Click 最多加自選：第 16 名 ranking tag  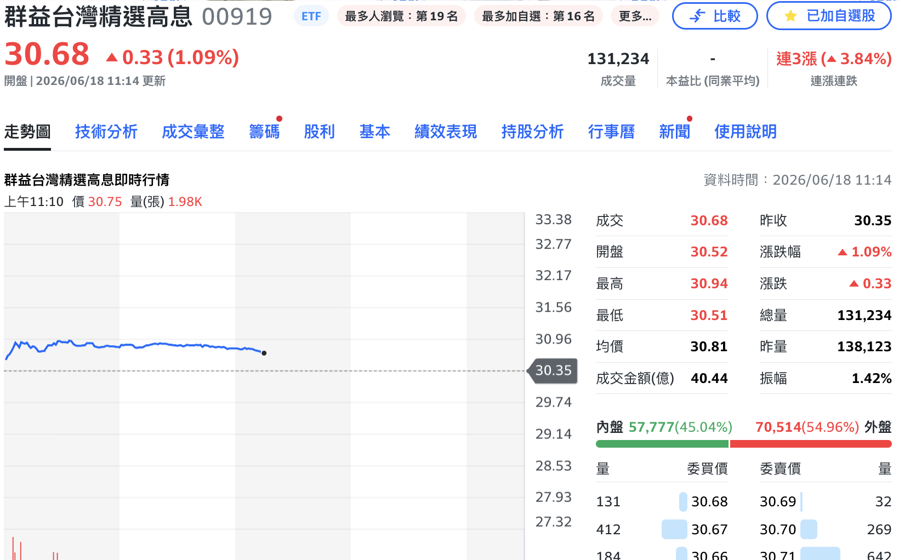pos(538,16)
